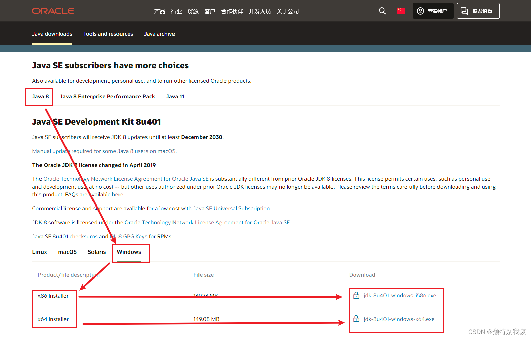531x338 pixels.
Task: Open the 关于公司 menu
Action: click(x=288, y=11)
